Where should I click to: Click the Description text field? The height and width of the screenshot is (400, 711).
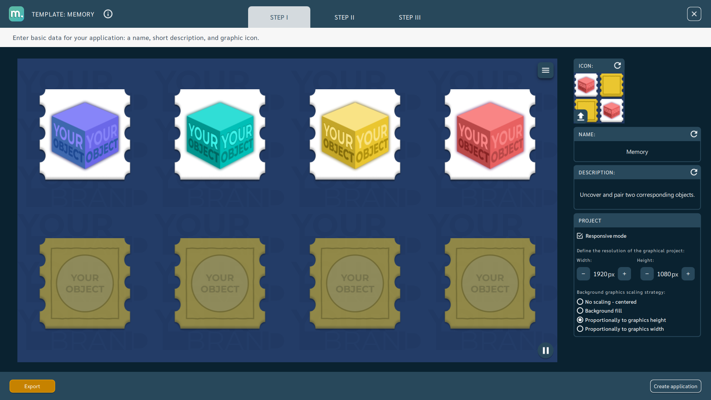tap(637, 194)
